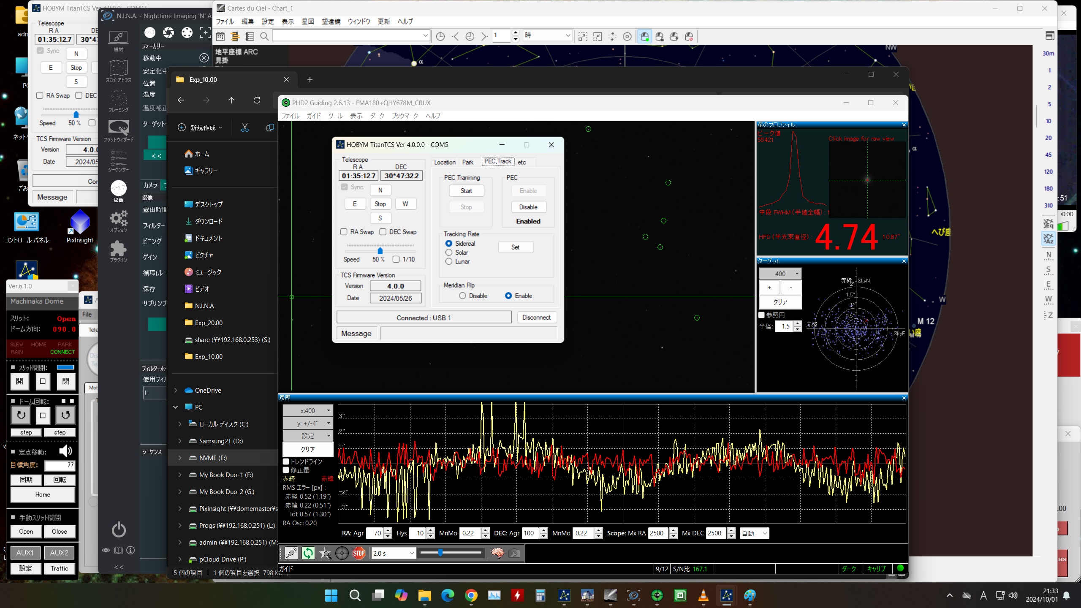
Task: Expand OneDrive tree node in Explorer
Action: coord(176,390)
